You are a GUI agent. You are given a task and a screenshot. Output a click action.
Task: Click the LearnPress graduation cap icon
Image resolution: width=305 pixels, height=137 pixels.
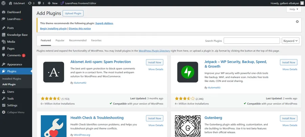coord(3,19)
